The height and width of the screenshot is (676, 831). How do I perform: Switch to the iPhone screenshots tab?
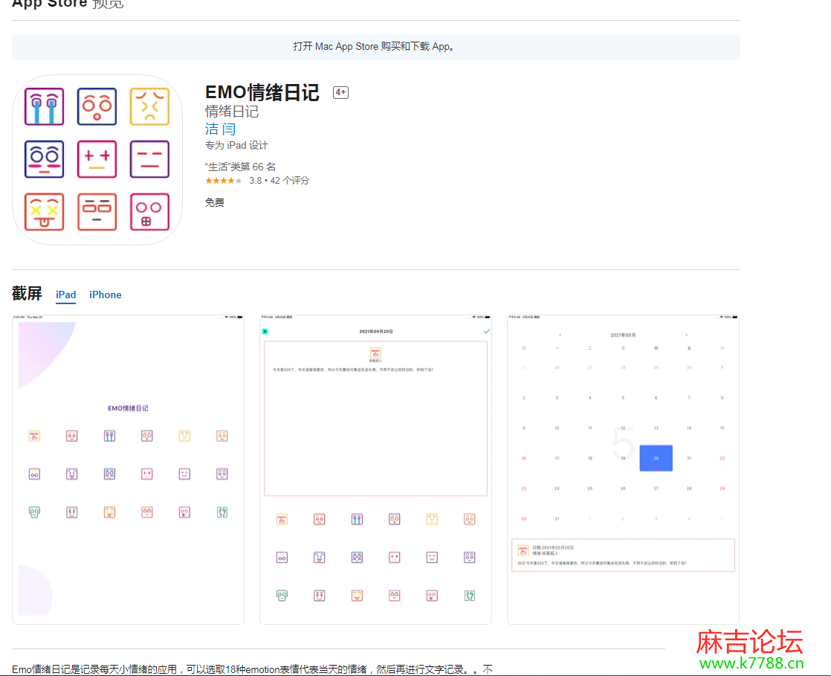pos(106,294)
